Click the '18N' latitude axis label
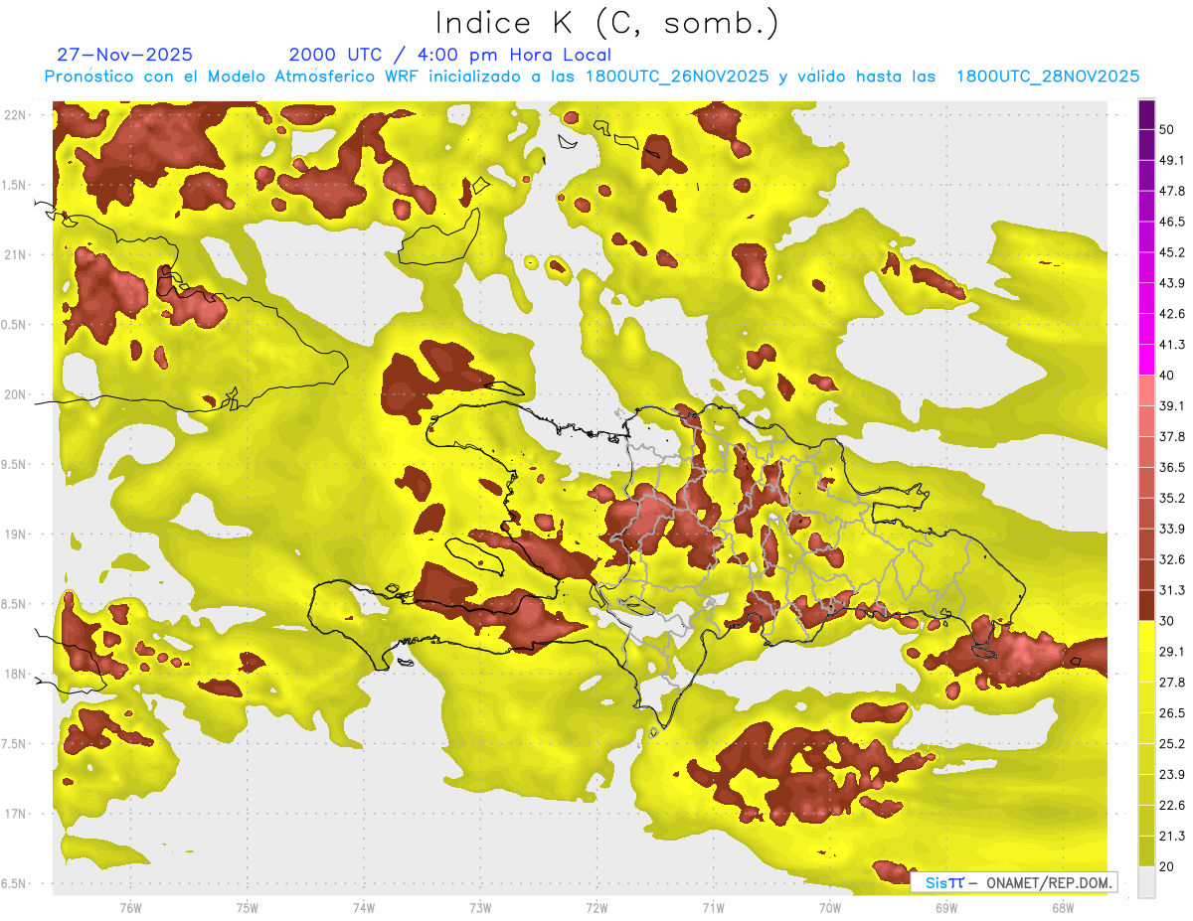This screenshot has width=1193, height=921. coord(15,674)
